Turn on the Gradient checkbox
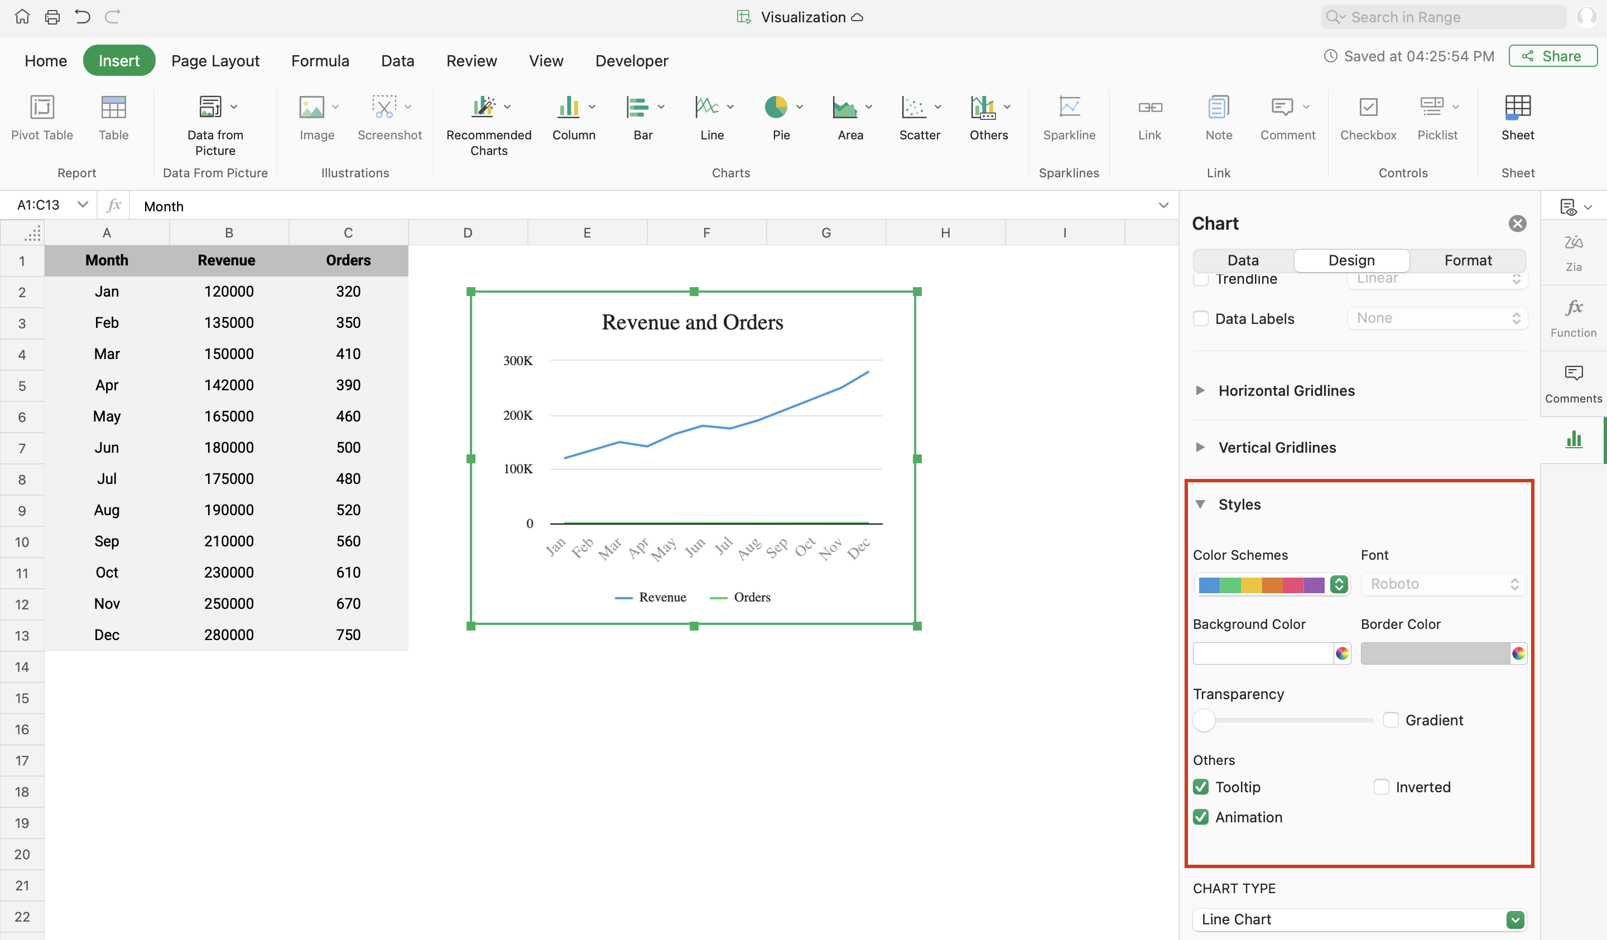Image resolution: width=1607 pixels, height=940 pixels. click(x=1391, y=720)
